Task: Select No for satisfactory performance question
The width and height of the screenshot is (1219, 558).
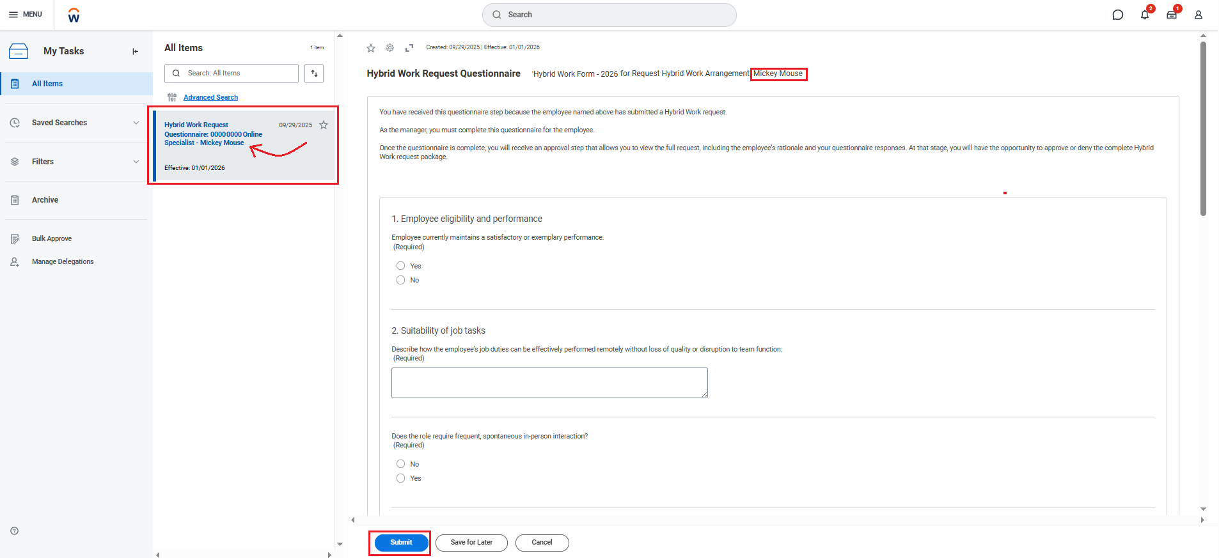Action: point(400,280)
